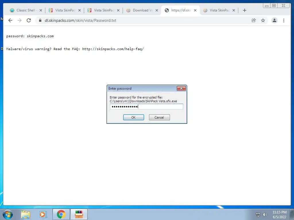Click WinRAR icon in taskbar

(x=79, y=214)
